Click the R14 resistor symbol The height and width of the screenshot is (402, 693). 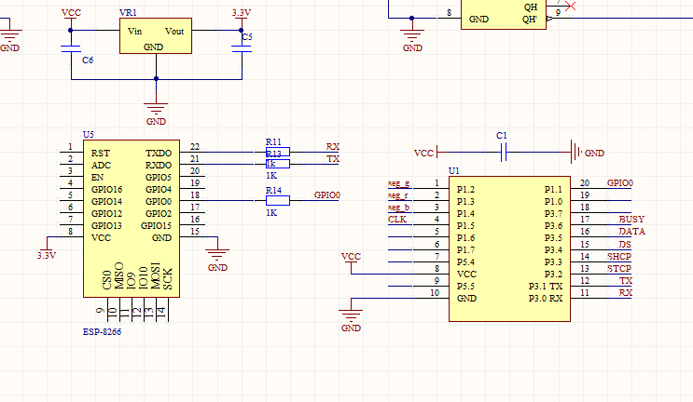277,200
